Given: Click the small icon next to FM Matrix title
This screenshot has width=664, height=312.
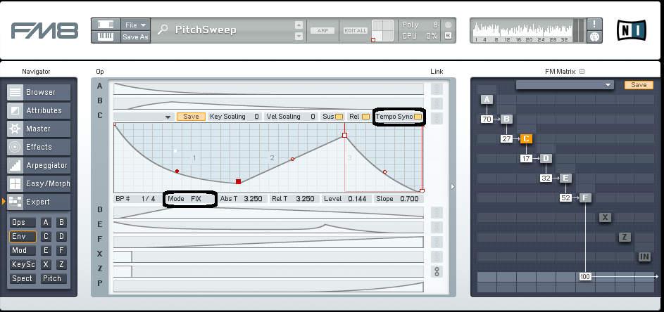Looking at the screenshot, I should [x=582, y=72].
